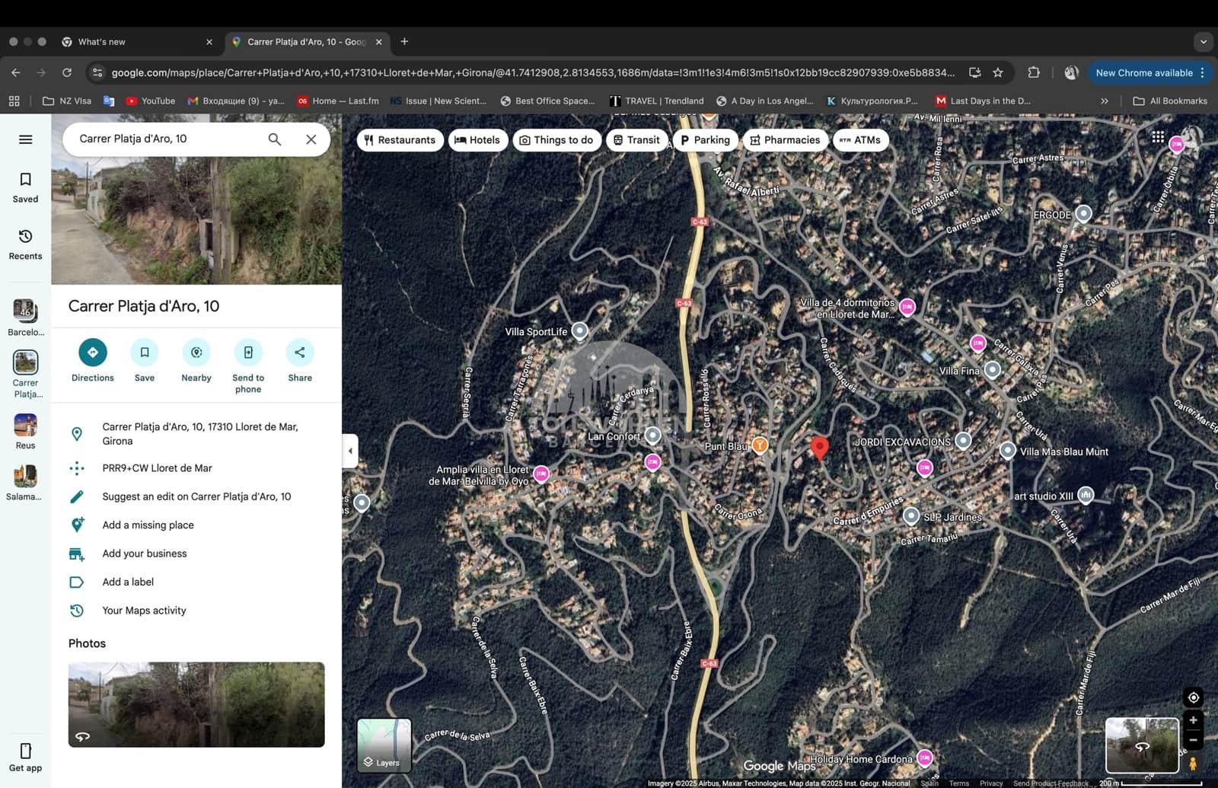Expand hidden bookmarks overflow chevron

[1104, 100]
